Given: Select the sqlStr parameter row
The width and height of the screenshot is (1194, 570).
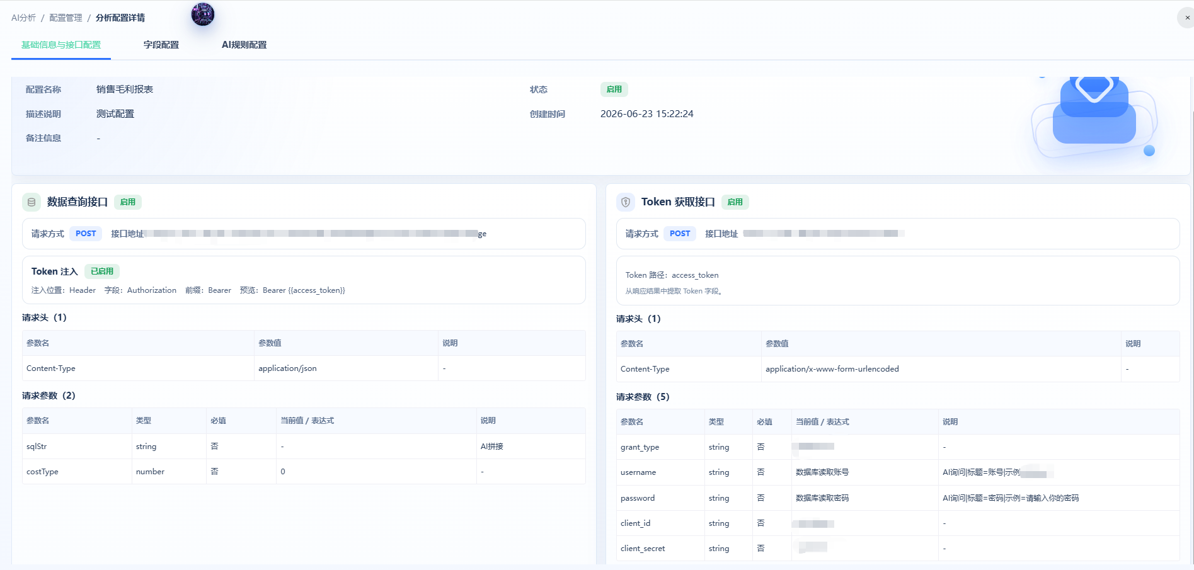Looking at the screenshot, I should click(x=304, y=447).
